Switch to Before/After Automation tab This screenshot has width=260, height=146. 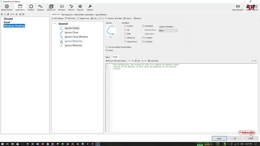coord(84,15)
